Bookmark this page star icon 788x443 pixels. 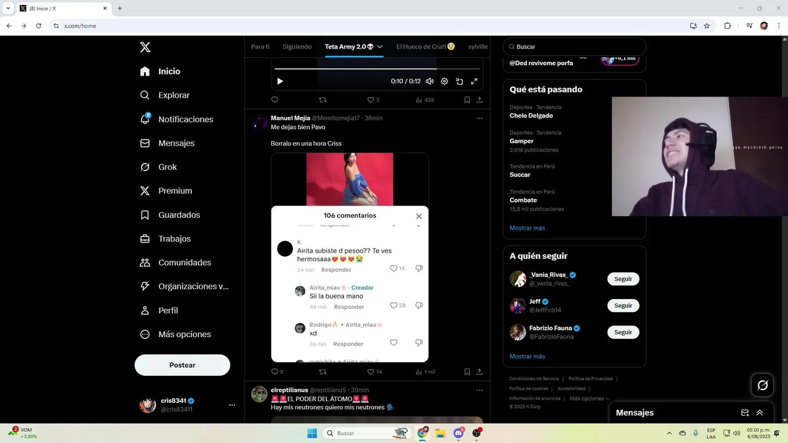click(x=707, y=26)
